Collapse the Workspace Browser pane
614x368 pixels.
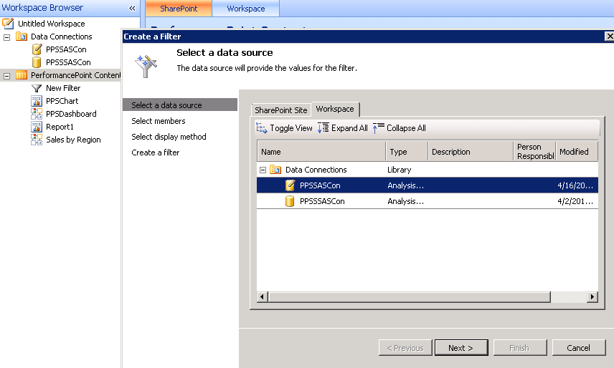(x=133, y=8)
